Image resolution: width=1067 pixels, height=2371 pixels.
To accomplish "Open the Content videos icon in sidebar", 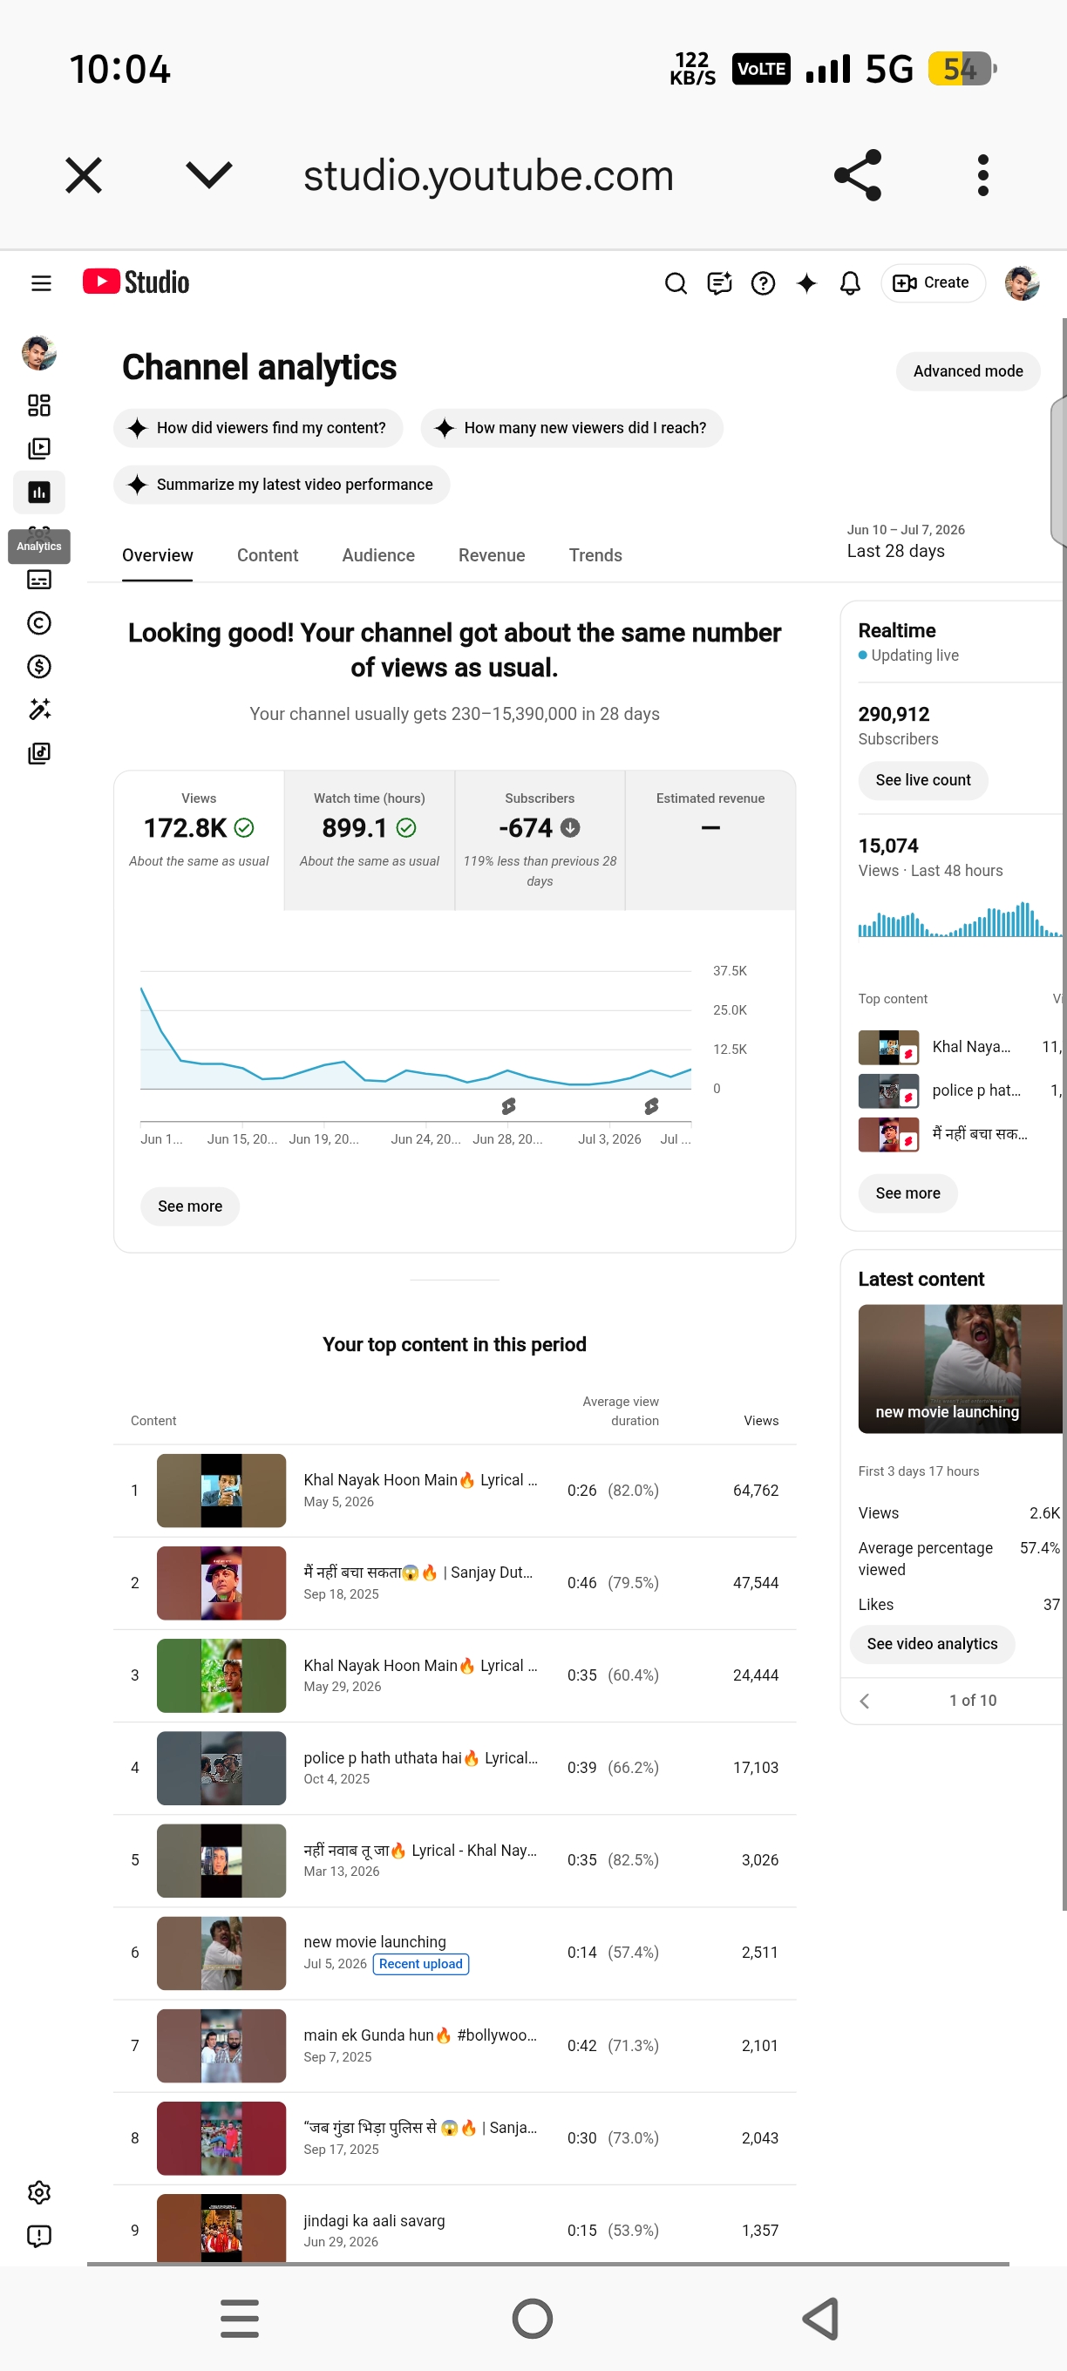I will [38, 448].
